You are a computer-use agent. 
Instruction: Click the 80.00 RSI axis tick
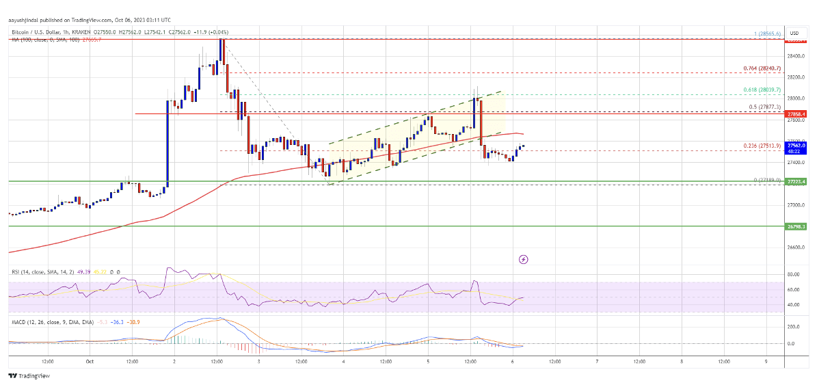tap(794, 273)
